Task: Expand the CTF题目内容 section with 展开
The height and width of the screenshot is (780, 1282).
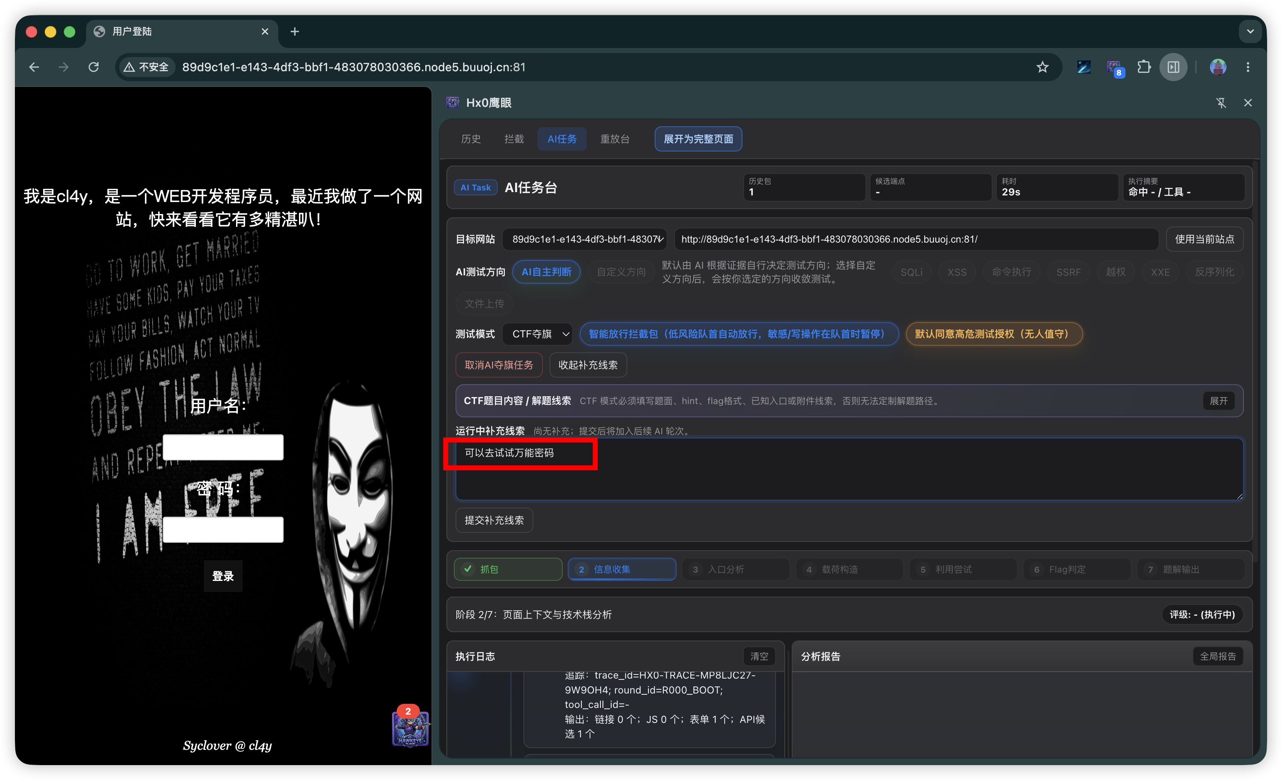Action: (x=1219, y=401)
